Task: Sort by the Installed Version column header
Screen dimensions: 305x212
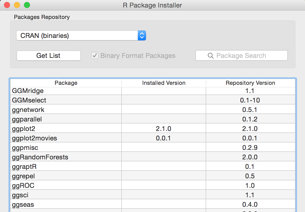Action: coord(164,83)
